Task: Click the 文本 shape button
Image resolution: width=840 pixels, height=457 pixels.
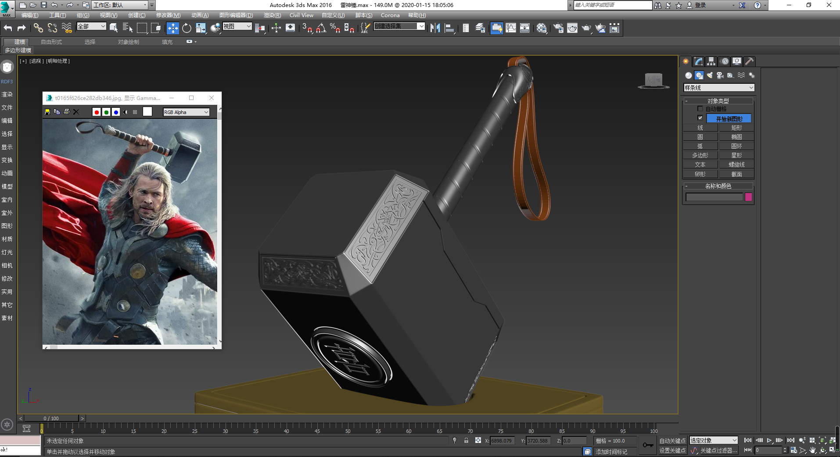Action: (x=700, y=164)
